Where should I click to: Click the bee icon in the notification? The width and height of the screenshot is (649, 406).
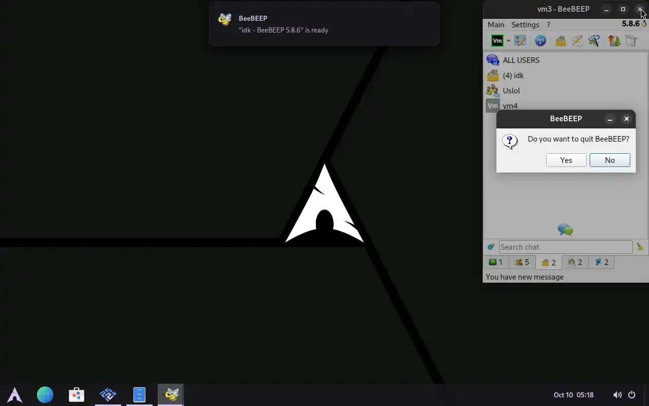coord(225,19)
